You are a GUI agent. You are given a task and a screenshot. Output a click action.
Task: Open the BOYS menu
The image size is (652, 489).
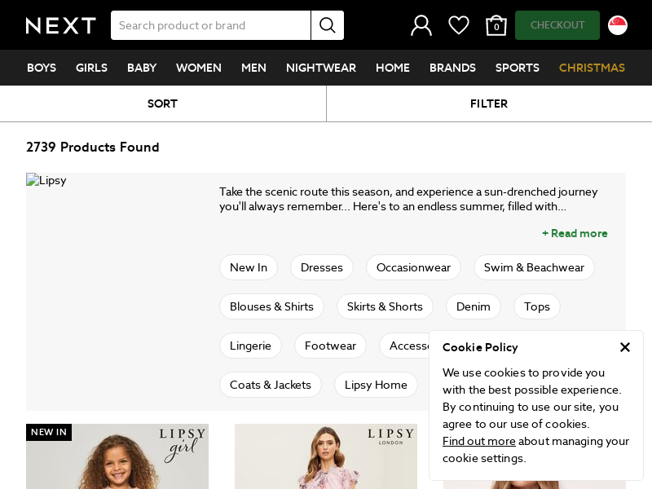pyautogui.click(x=42, y=68)
